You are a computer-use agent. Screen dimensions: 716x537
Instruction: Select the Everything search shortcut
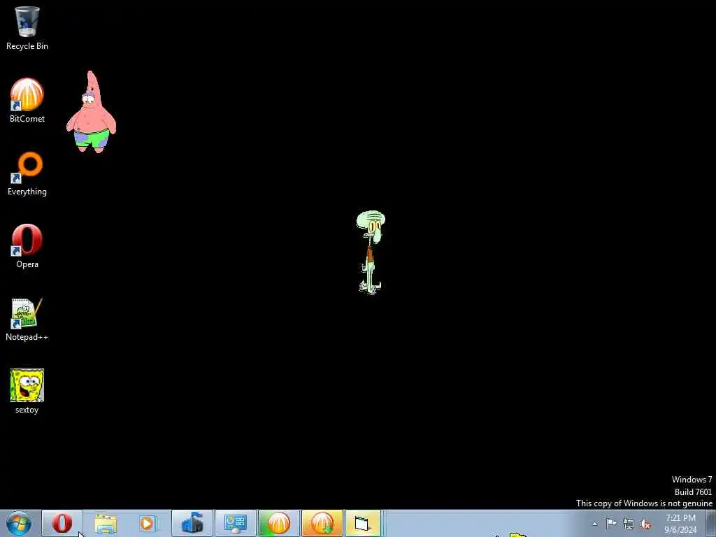coord(27,174)
